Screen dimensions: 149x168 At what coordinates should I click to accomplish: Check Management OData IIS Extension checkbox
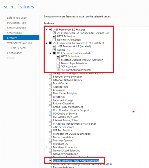click(50, 134)
